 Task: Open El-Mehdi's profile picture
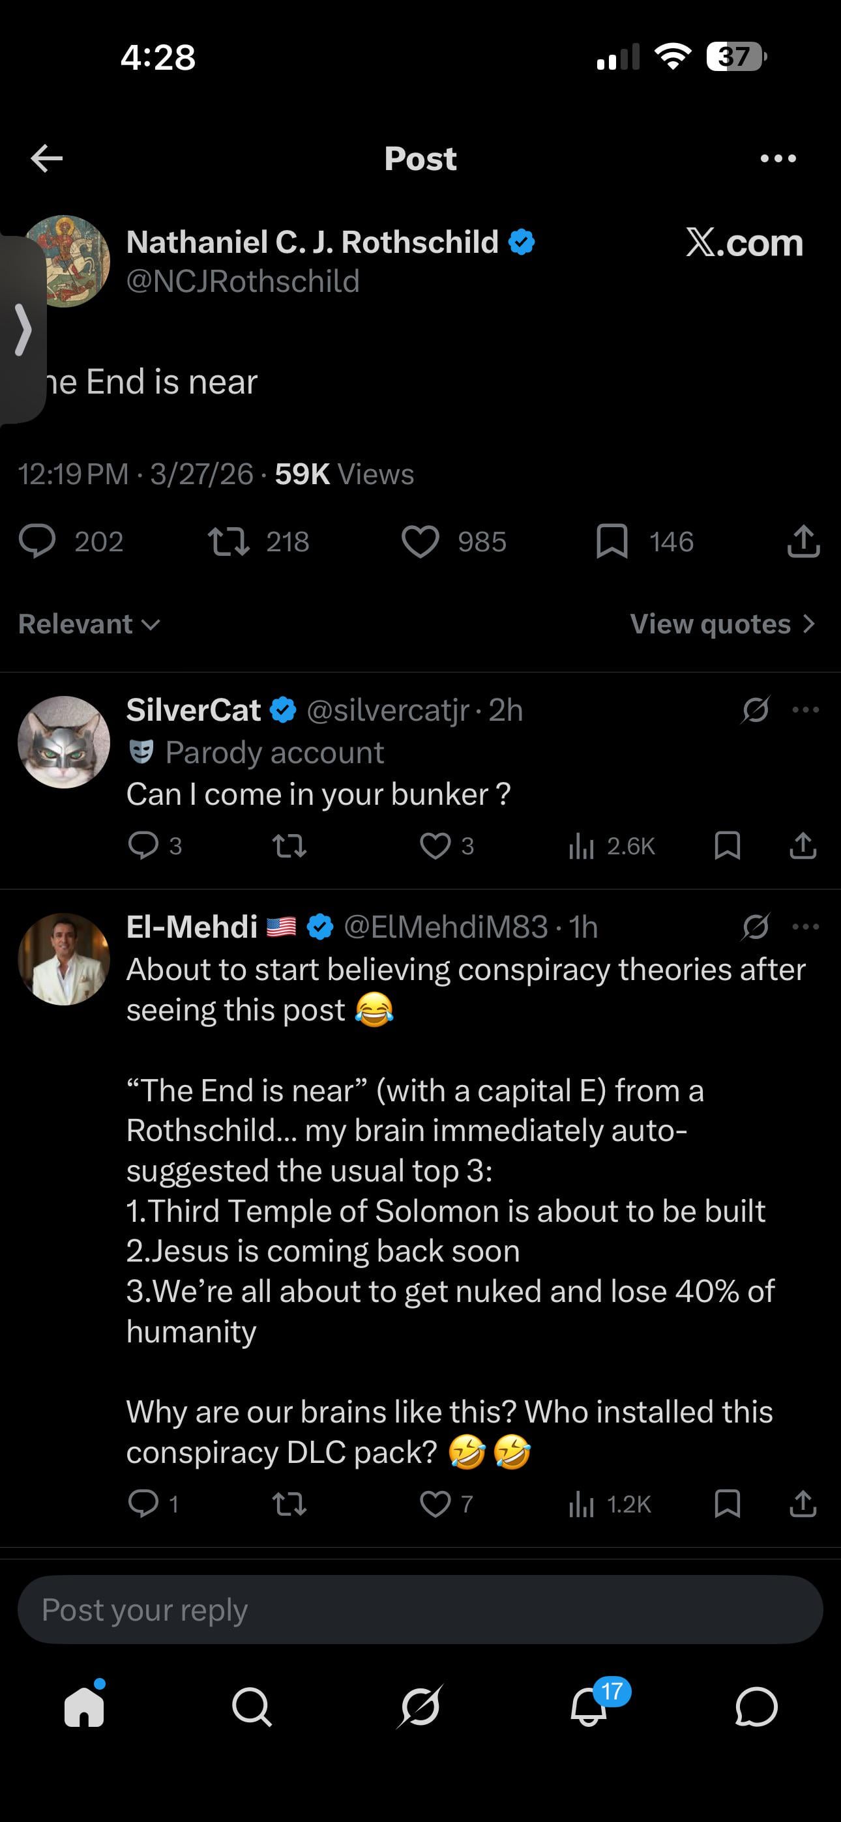tap(64, 959)
